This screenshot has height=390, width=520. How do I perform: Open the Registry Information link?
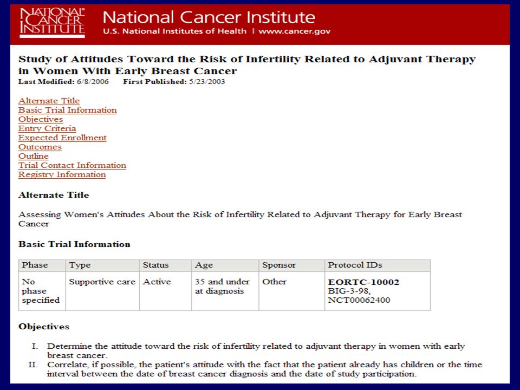tap(62, 175)
